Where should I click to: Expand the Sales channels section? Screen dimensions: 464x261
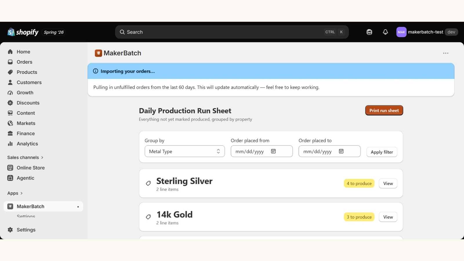point(25,157)
